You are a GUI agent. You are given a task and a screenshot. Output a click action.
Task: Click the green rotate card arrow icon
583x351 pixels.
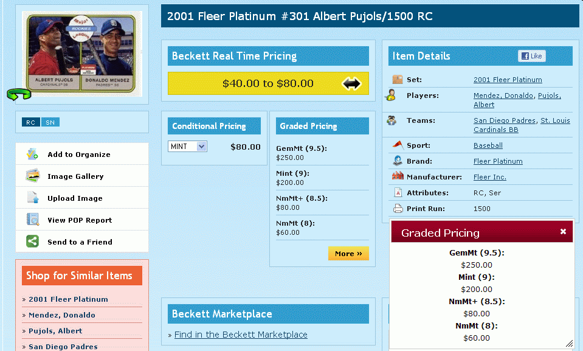pos(19,94)
